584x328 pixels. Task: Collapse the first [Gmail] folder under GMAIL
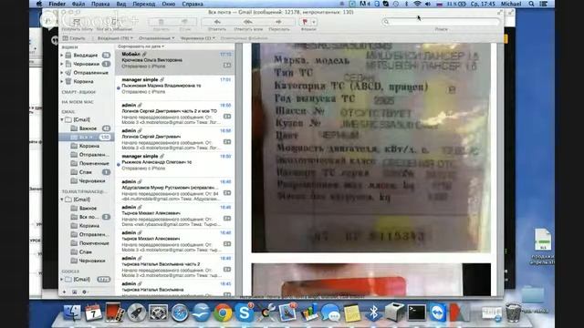[x=62, y=119]
